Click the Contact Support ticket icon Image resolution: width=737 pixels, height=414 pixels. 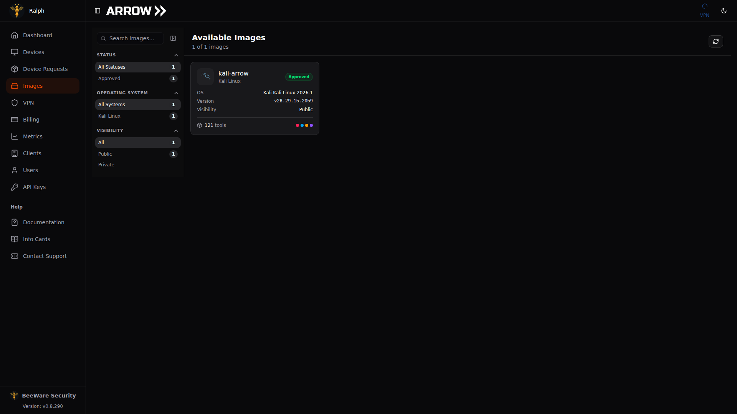(x=15, y=256)
